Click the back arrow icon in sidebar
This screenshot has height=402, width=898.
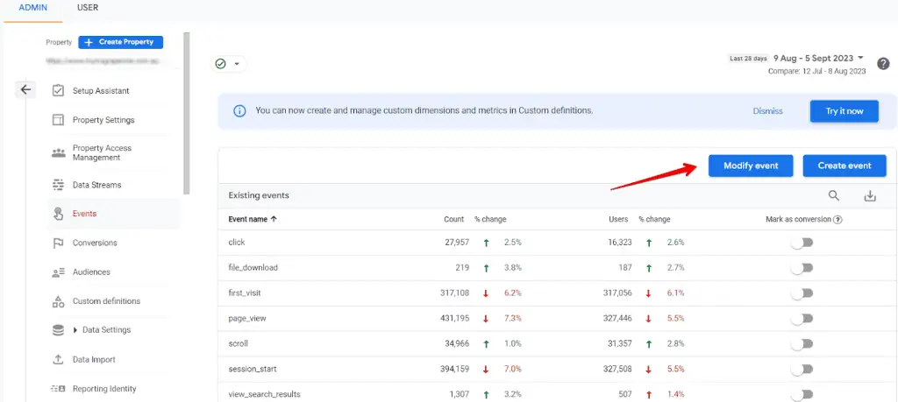25,89
